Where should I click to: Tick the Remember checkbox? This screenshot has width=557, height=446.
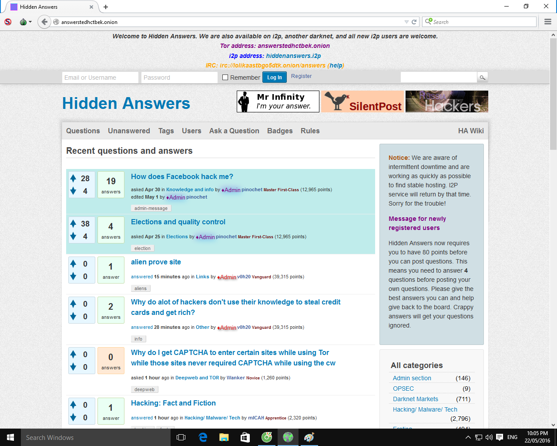point(225,78)
